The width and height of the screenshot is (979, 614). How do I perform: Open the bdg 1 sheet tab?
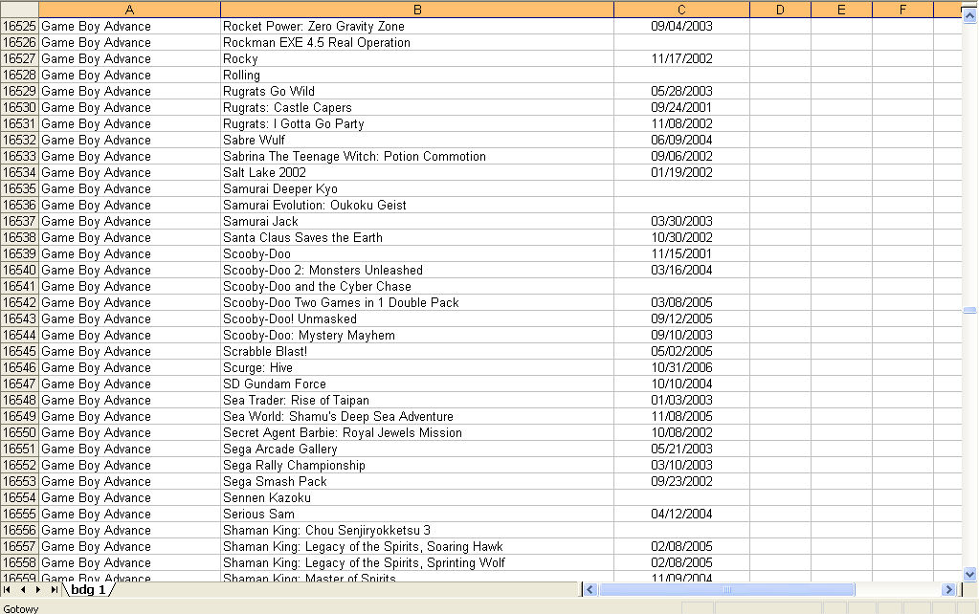pos(87,590)
